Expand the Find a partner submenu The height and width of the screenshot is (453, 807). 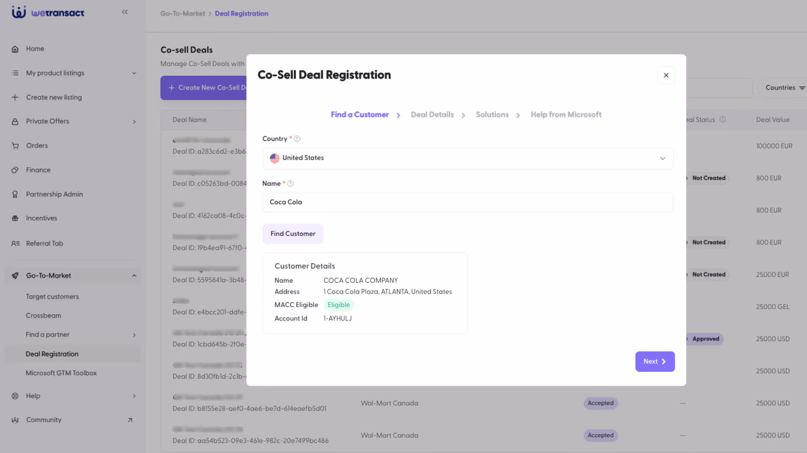click(x=134, y=335)
